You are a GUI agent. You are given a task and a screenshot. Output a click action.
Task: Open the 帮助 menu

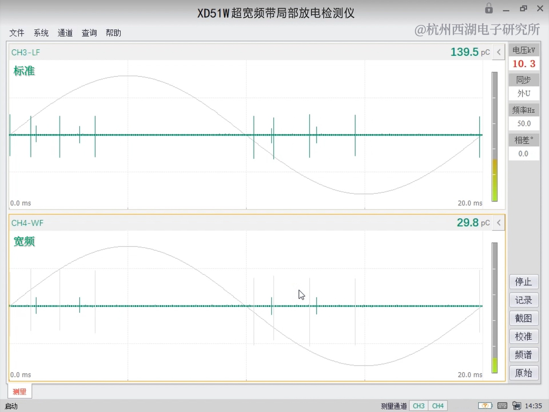click(113, 33)
